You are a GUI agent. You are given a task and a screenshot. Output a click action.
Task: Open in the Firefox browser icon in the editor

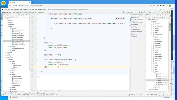point(121,19)
